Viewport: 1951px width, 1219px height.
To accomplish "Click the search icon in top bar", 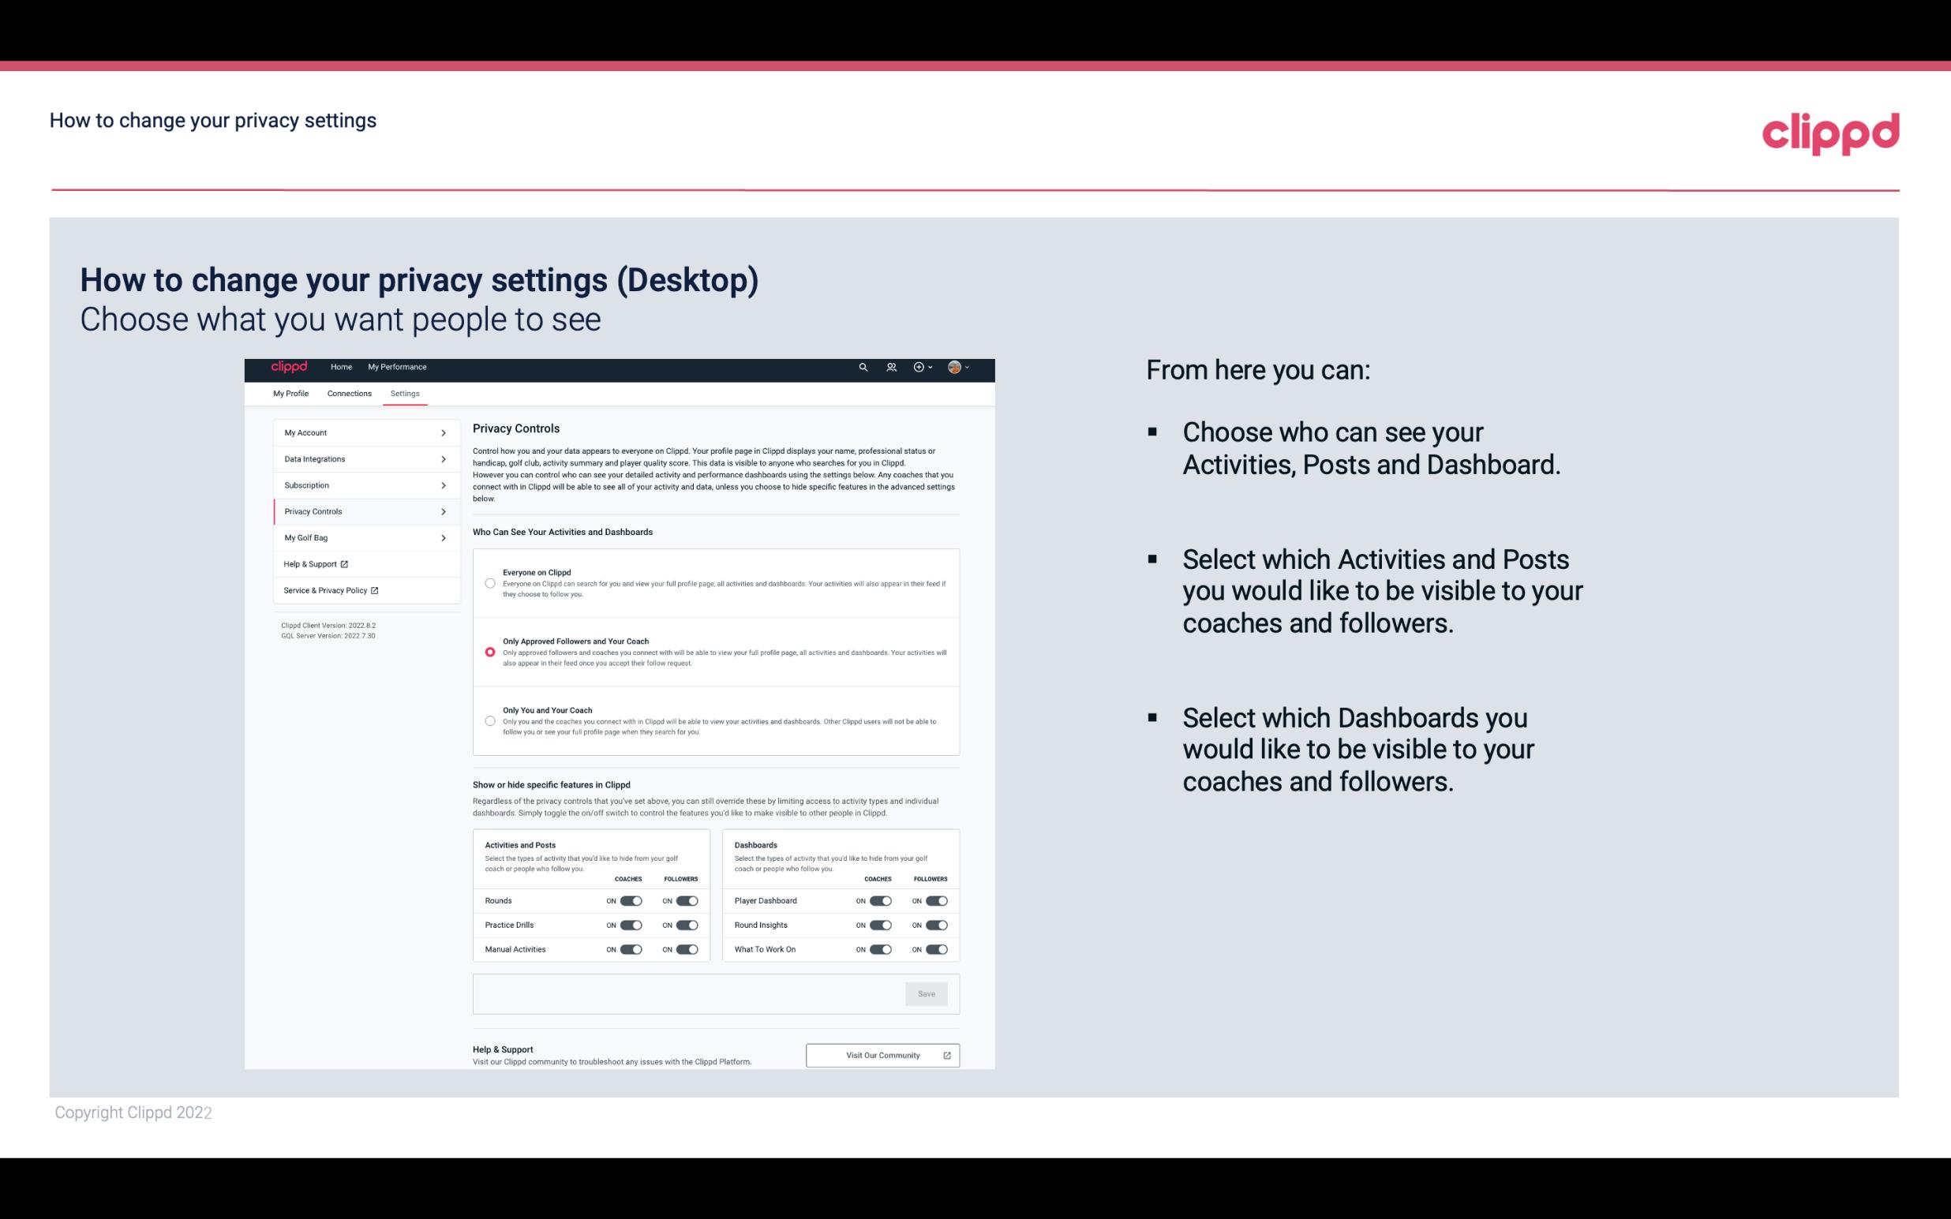I will tap(861, 368).
